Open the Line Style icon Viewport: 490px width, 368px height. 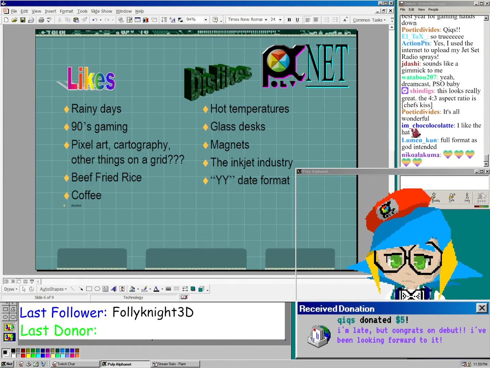pos(168,289)
